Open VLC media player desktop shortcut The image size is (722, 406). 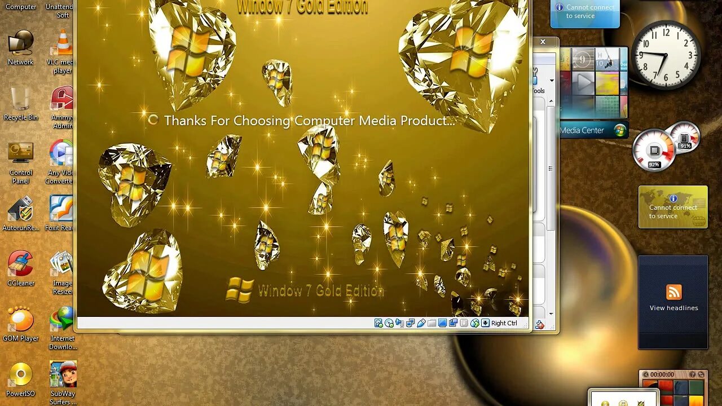coord(61,52)
